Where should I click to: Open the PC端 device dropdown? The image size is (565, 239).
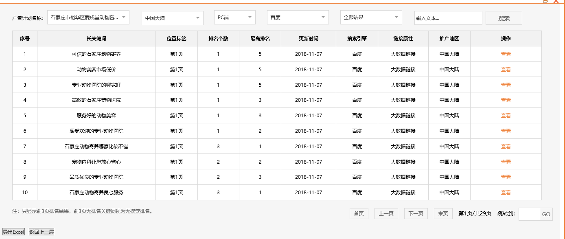click(234, 18)
